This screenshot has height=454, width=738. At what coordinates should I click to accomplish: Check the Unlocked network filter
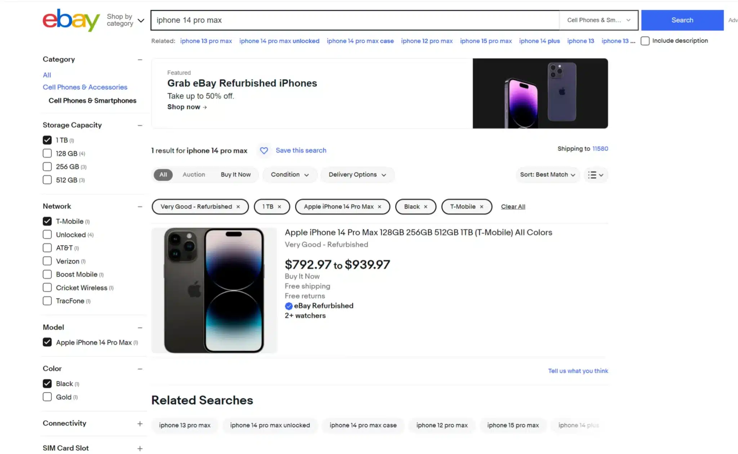47,234
